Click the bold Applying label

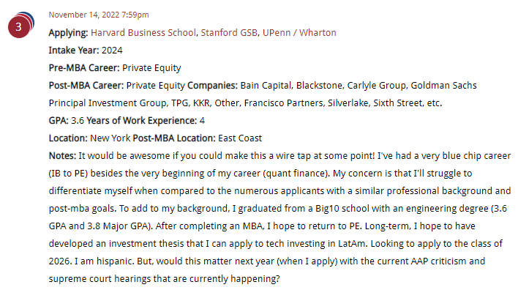click(x=68, y=33)
